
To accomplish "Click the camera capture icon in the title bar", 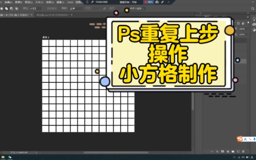I will pos(157,2).
